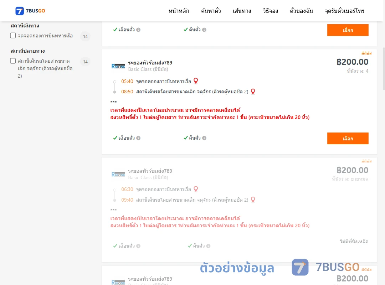Image resolution: width=385 pixels, height=285 pixels.
Task: Go to the เส้นทาง menu item
Action: tap(242, 11)
